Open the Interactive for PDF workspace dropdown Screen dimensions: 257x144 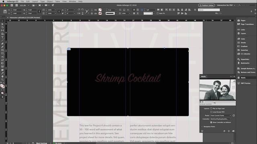(226, 5)
